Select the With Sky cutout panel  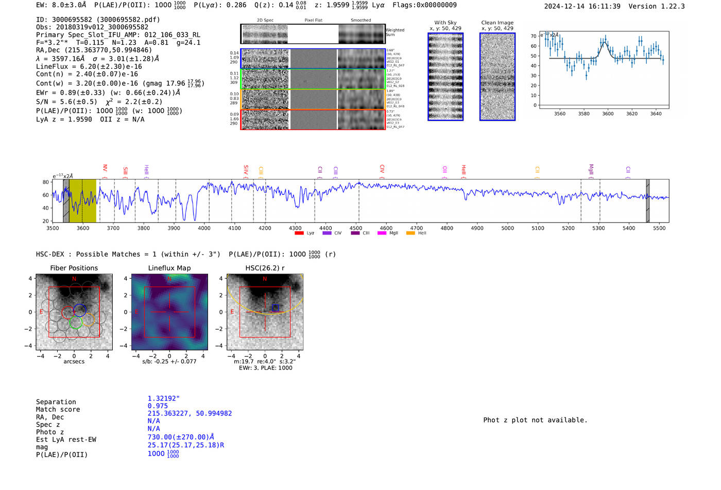point(445,77)
